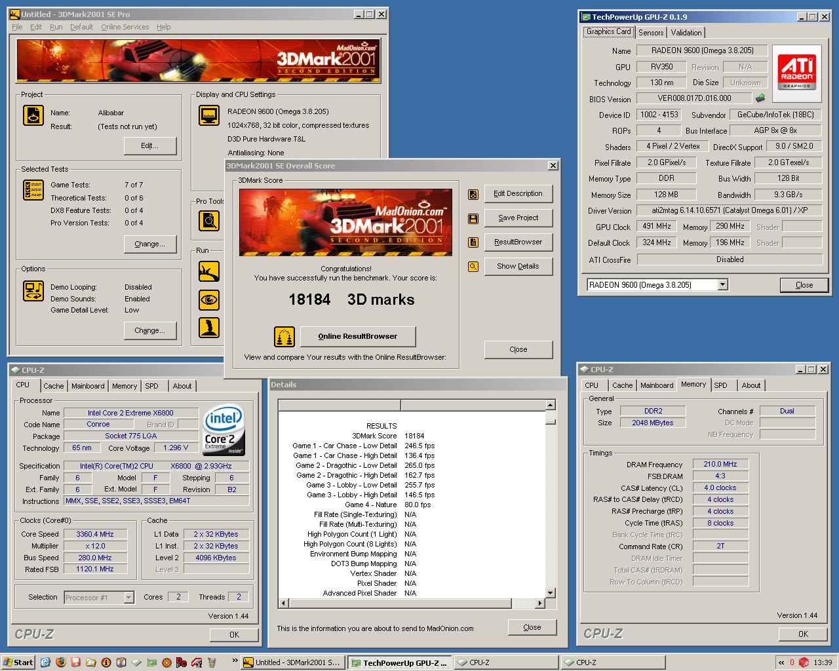This screenshot has width=839, height=671.
Task: Click the Save Project button
Action: [518, 218]
